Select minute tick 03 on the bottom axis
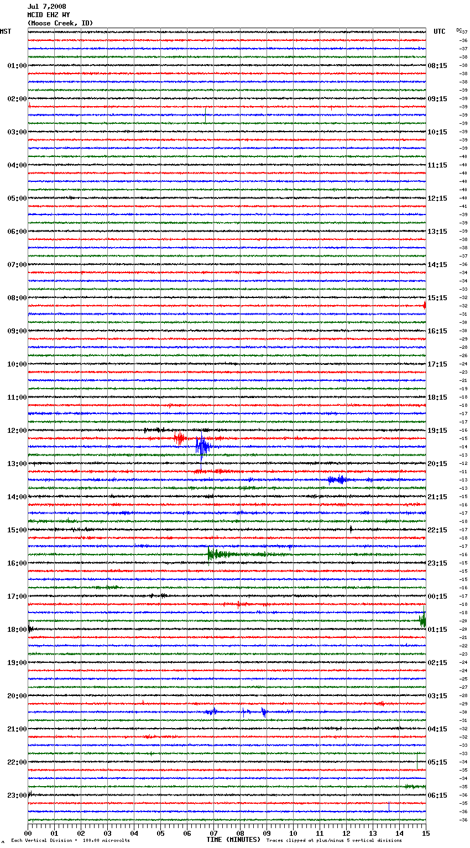Image resolution: width=470 pixels, height=848 pixels. [107, 833]
